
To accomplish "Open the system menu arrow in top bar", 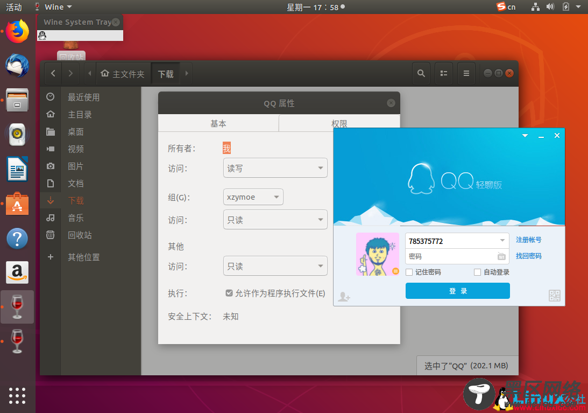I will point(578,7).
